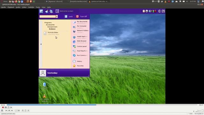The height and width of the screenshot is (115, 204).
Task: Open the Video menu
Action: point(24,7)
